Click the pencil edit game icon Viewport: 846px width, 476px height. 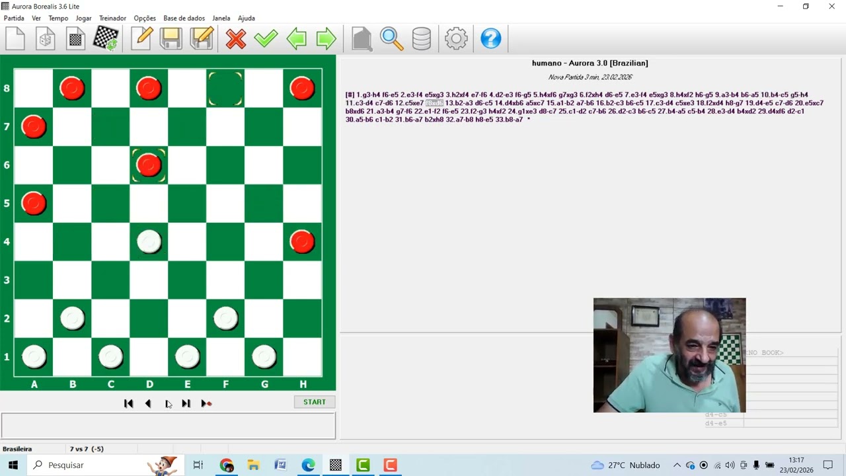point(141,38)
